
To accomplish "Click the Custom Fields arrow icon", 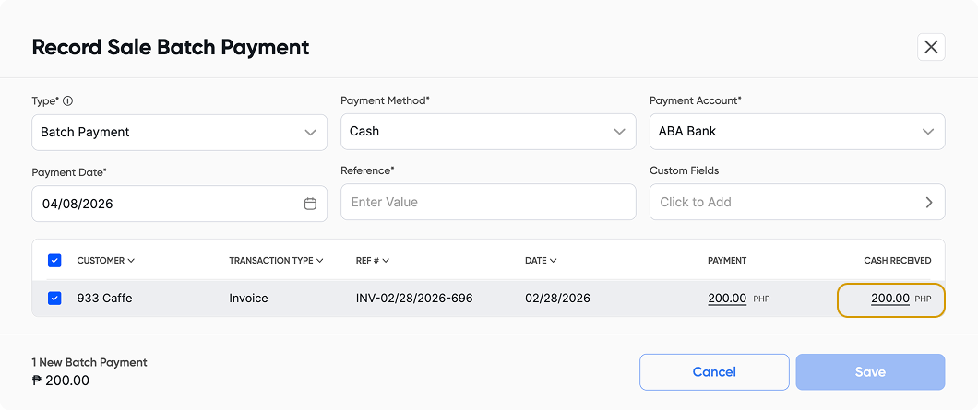I will click(929, 203).
